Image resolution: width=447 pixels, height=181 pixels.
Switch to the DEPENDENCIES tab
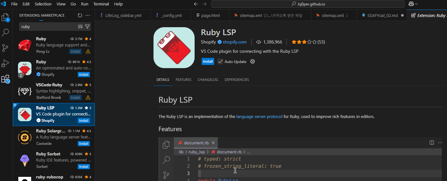237,80
